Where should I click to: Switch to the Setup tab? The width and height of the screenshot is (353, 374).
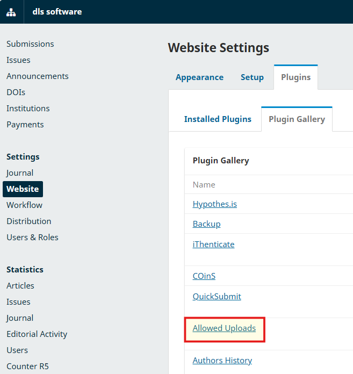[252, 77]
